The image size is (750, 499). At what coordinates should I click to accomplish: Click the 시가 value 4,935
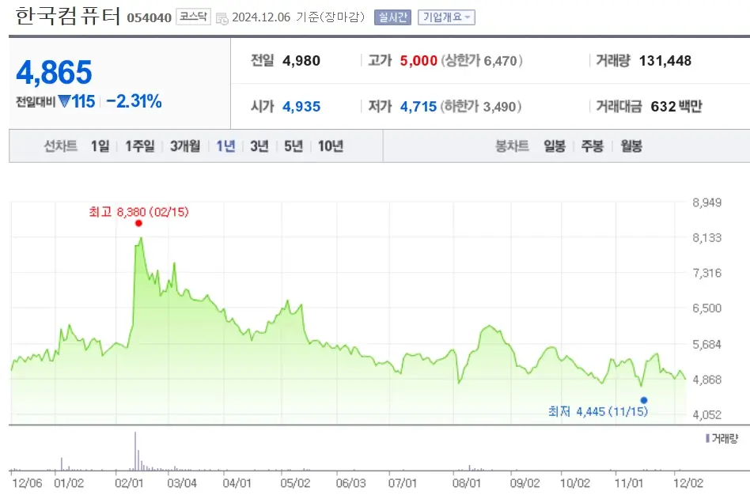[301, 106]
